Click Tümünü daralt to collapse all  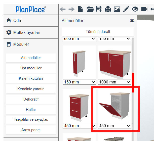[x=98, y=32]
